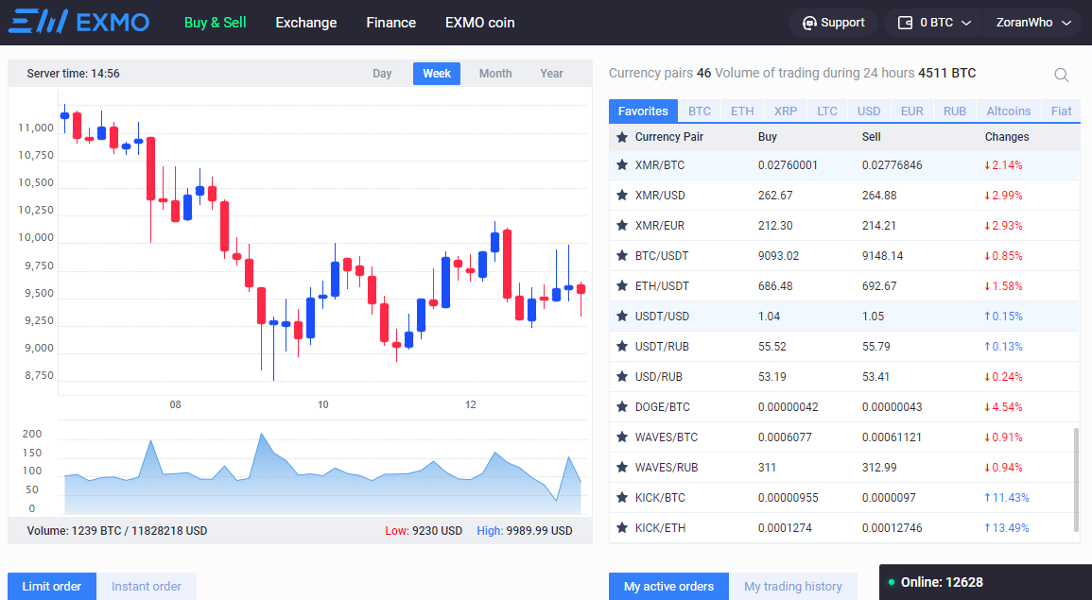1092x600 pixels.
Task: Select the Week chart period
Action: pos(437,73)
